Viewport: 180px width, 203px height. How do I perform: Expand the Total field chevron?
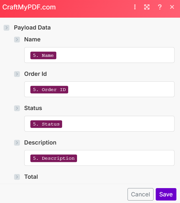[17, 177]
